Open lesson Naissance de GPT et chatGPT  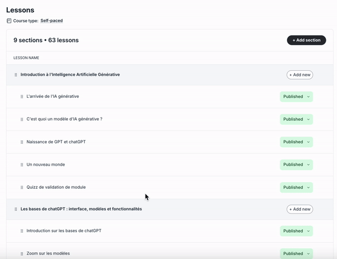[56, 142]
